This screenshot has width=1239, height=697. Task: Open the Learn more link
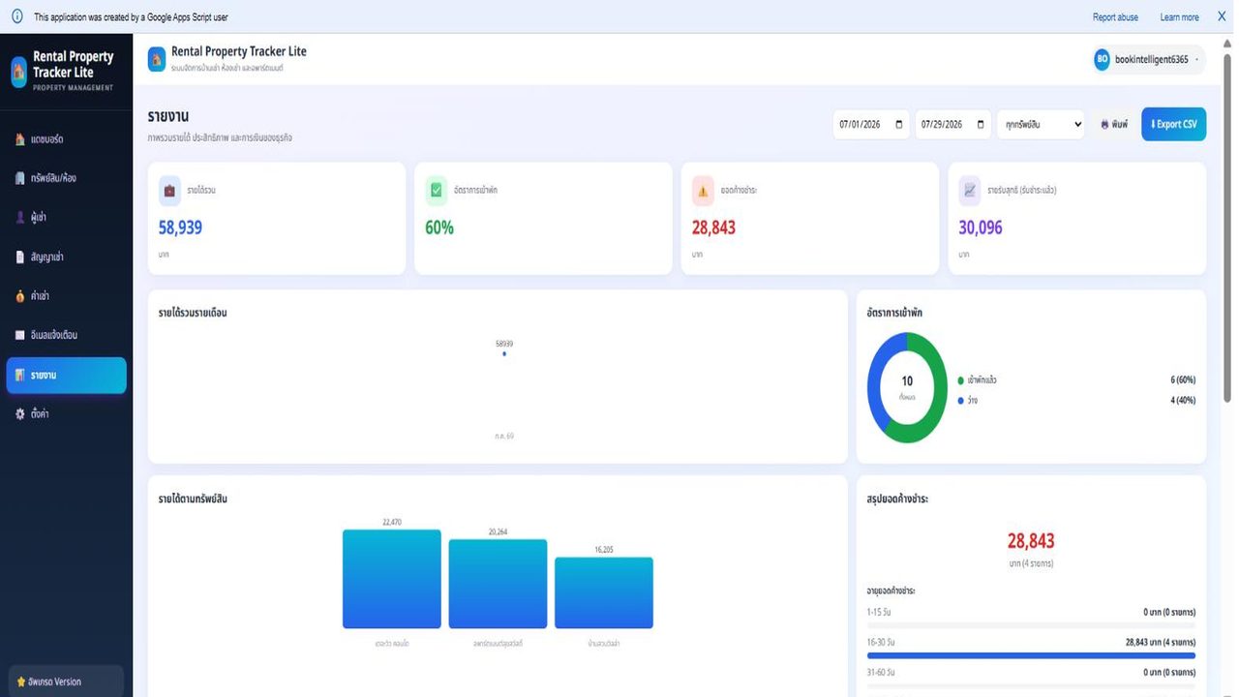coord(1179,17)
